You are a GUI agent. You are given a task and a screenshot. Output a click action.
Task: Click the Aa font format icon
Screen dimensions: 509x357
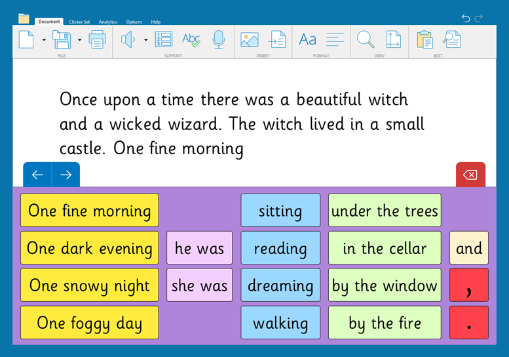pos(307,40)
